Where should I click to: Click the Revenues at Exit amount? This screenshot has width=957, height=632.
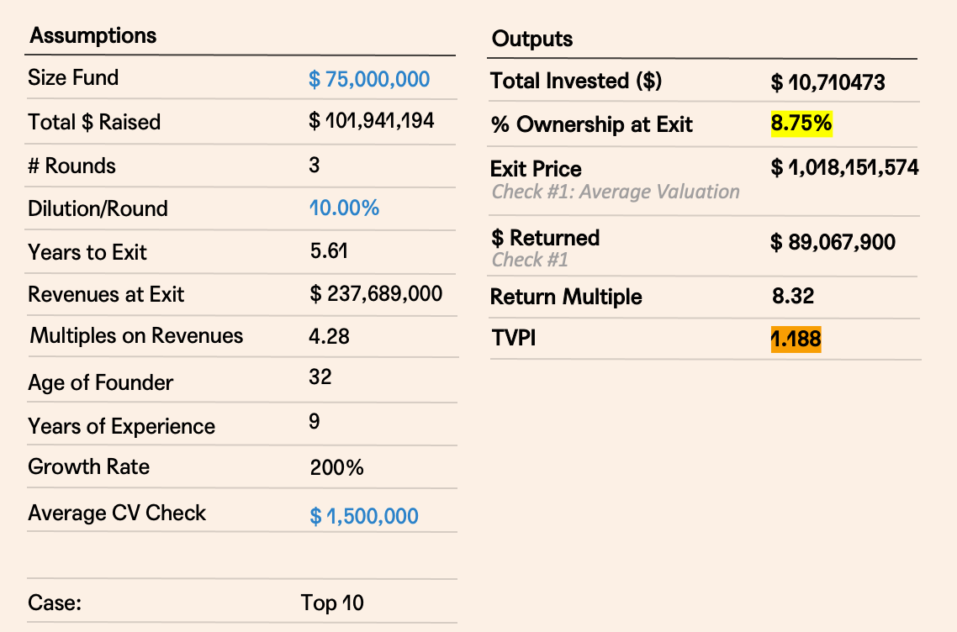[376, 294]
